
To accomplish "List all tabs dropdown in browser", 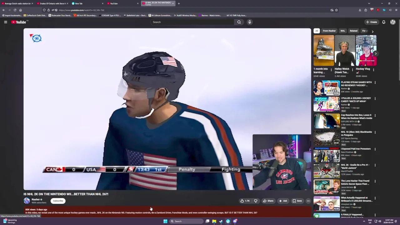I will [369, 3].
